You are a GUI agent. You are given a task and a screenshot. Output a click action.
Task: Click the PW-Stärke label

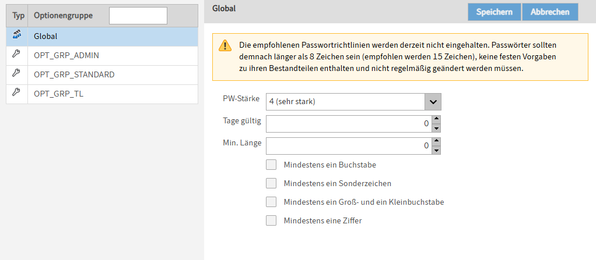point(241,98)
